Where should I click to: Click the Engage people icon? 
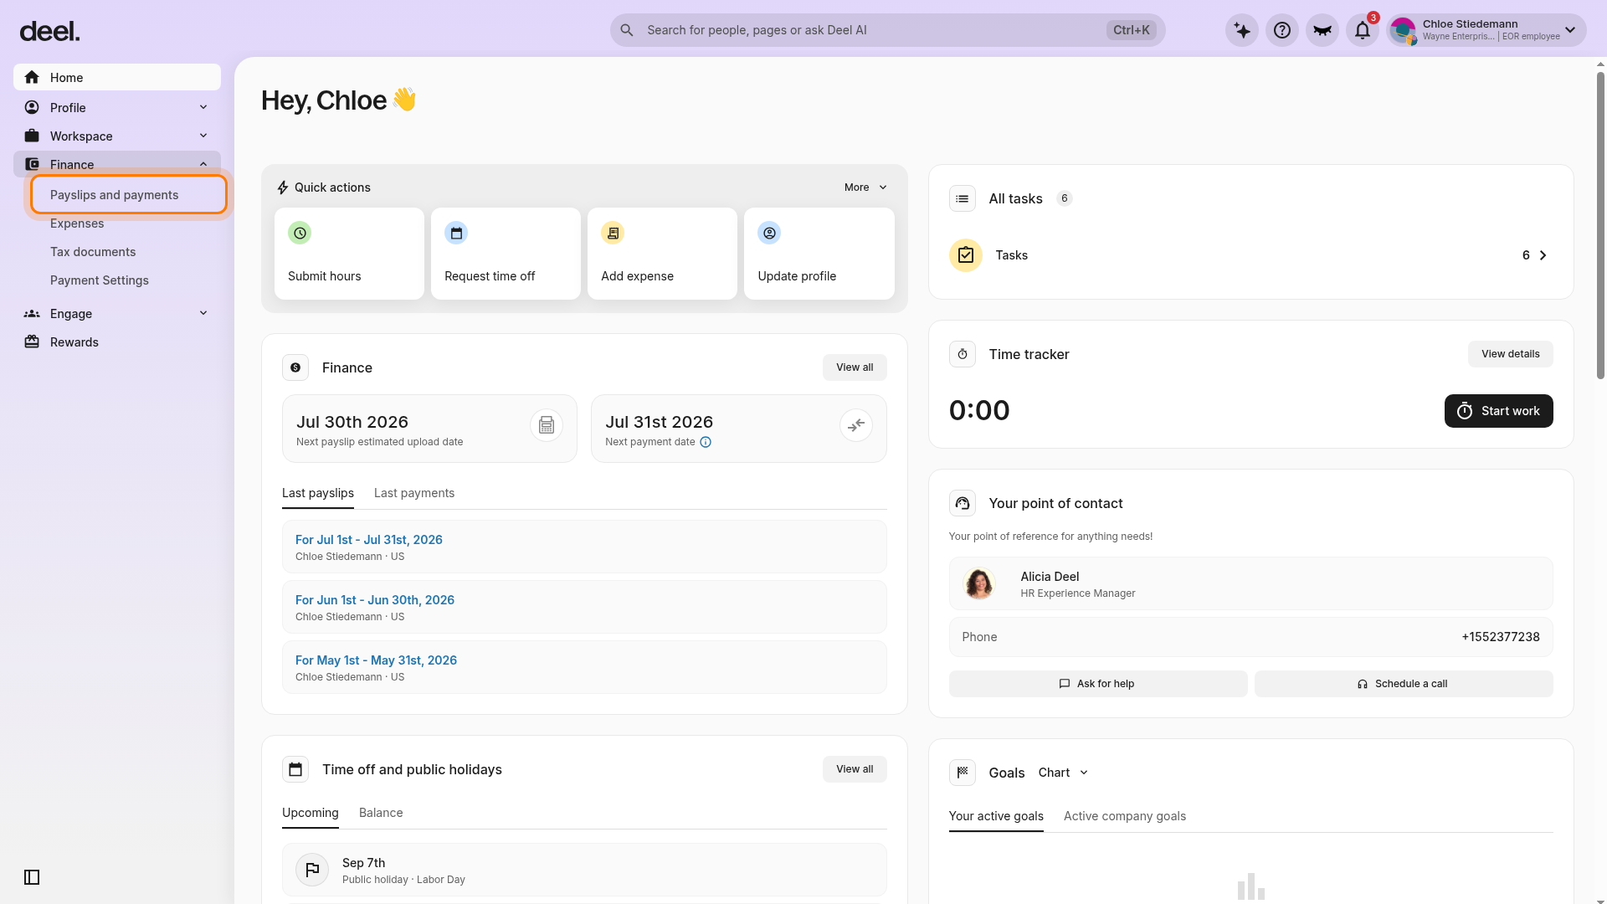click(32, 313)
